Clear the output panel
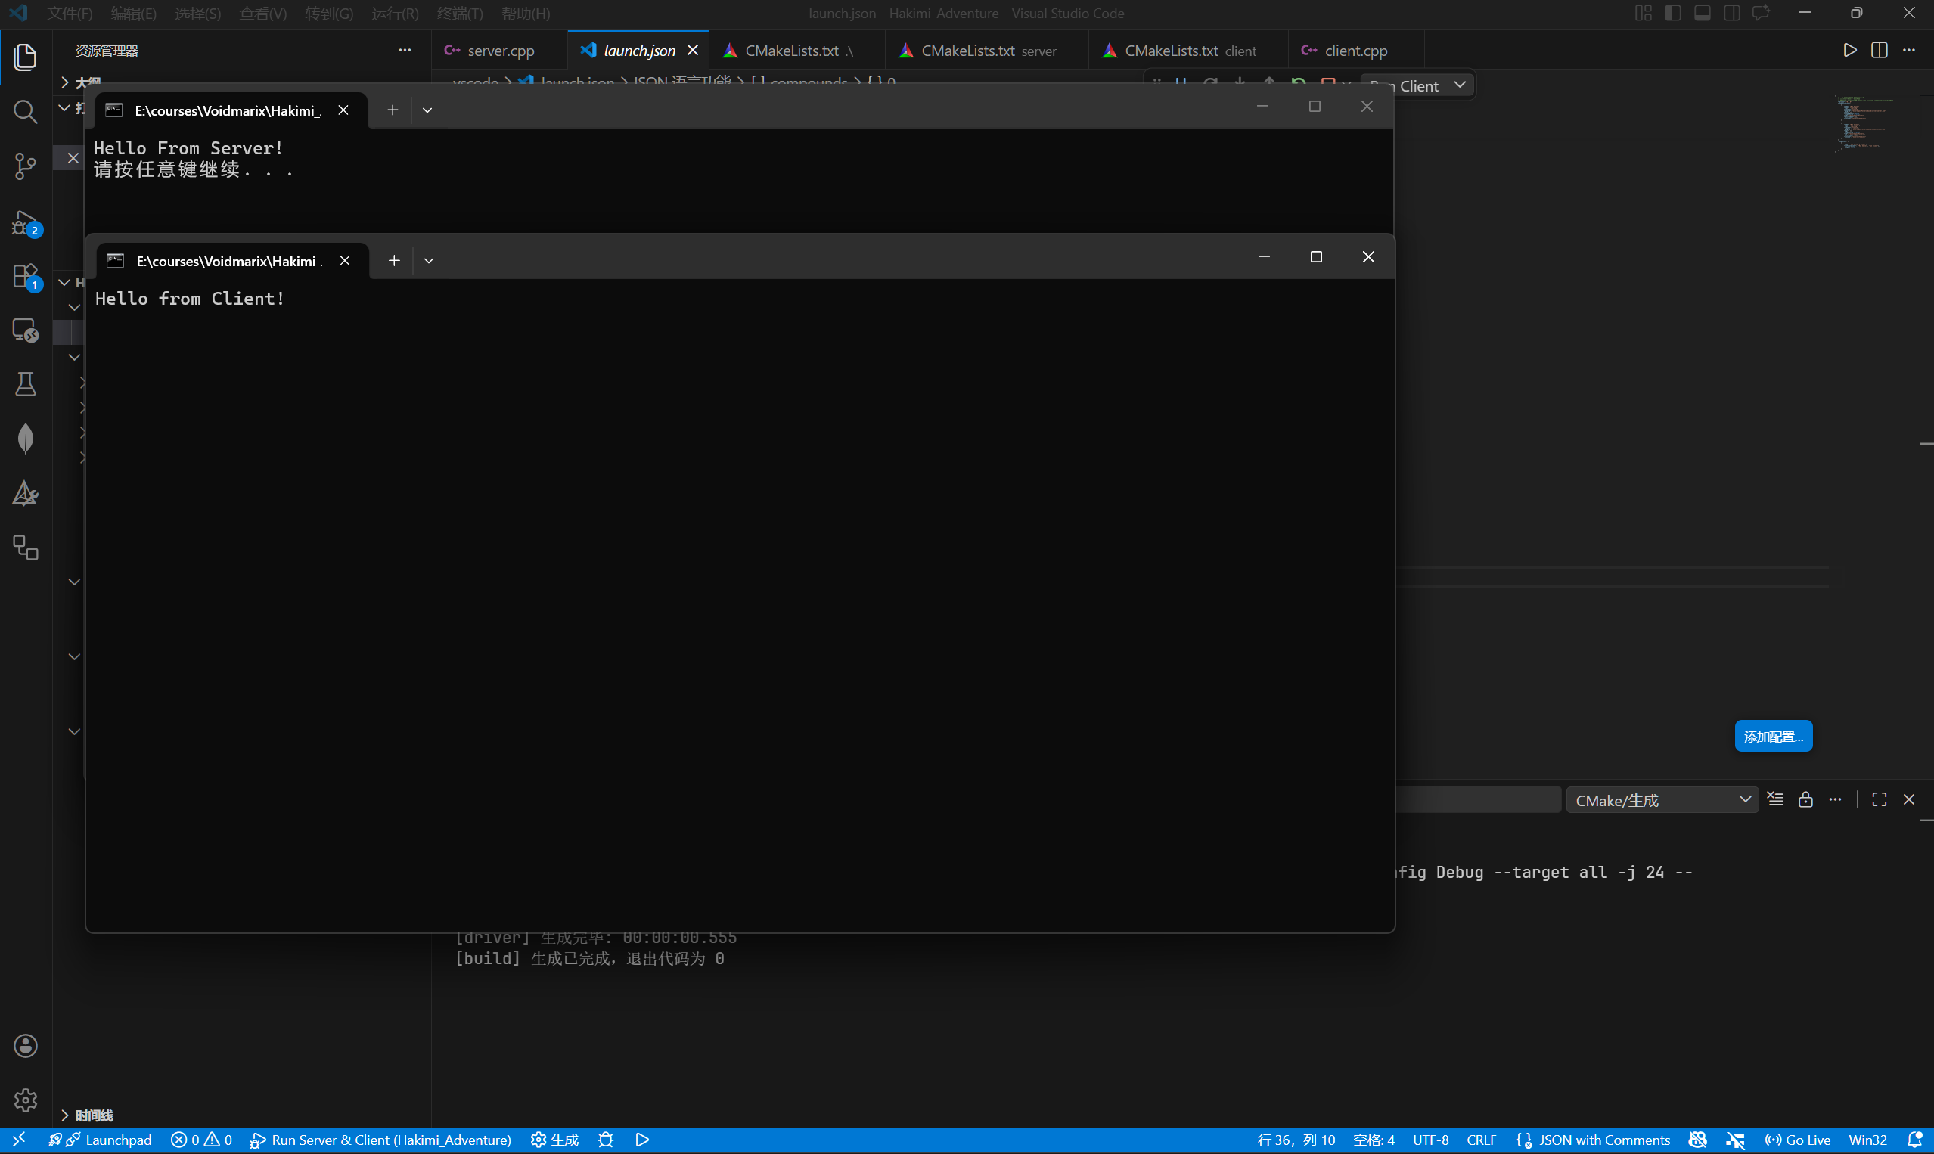 pos(1775,799)
